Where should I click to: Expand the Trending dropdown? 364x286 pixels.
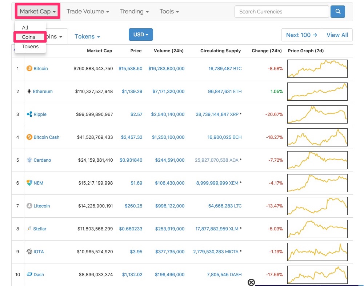(134, 11)
